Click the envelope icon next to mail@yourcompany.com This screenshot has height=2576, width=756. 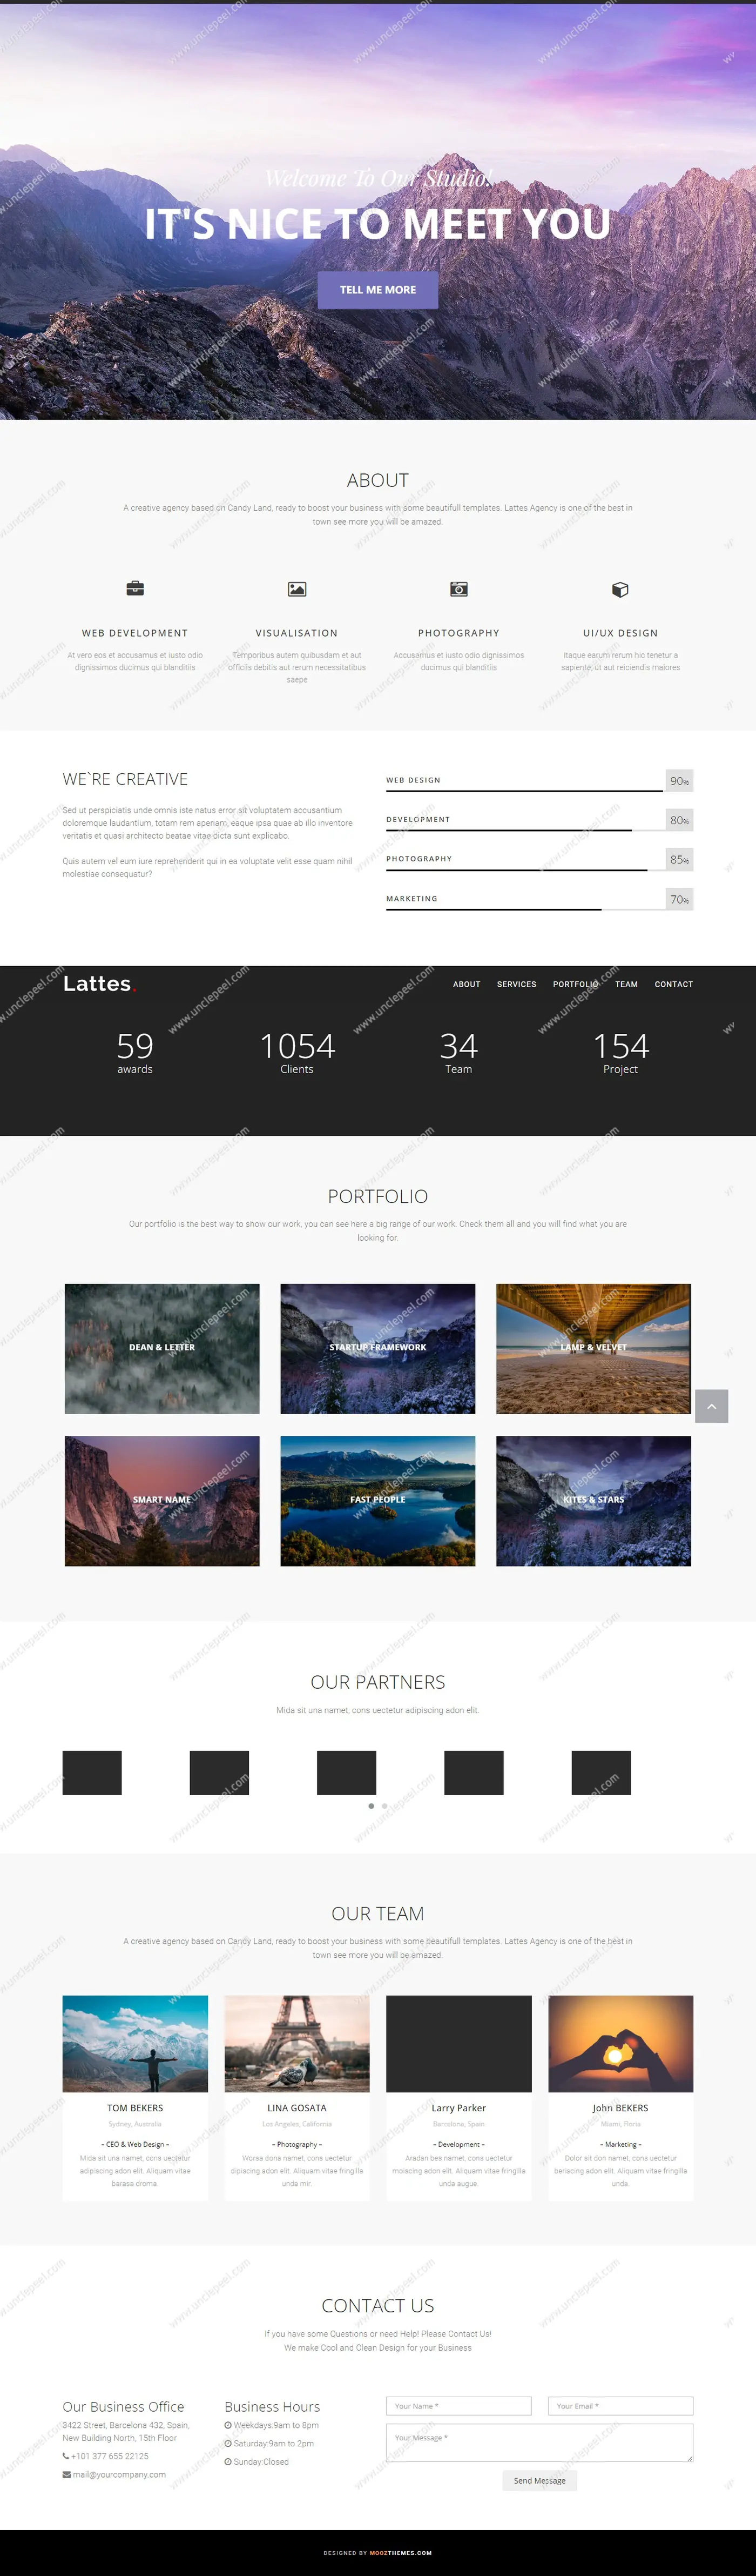67,2474
